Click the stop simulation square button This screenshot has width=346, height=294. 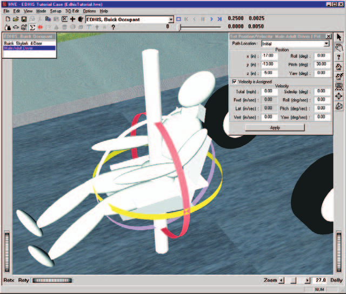pos(179,19)
